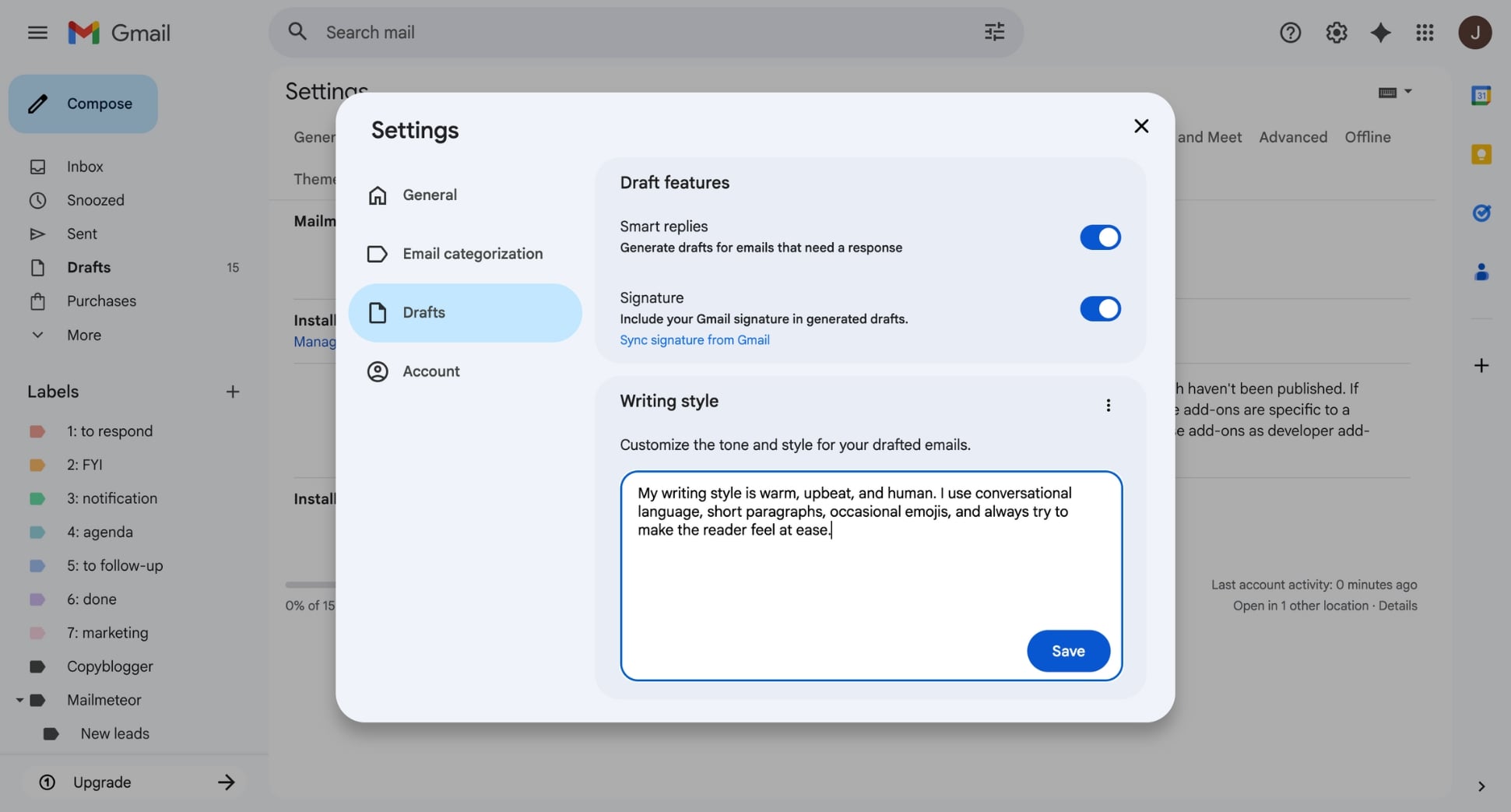Open the Account section in Settings dialog
Screen dimensions: 1511x812
click(x=432, y=371)
